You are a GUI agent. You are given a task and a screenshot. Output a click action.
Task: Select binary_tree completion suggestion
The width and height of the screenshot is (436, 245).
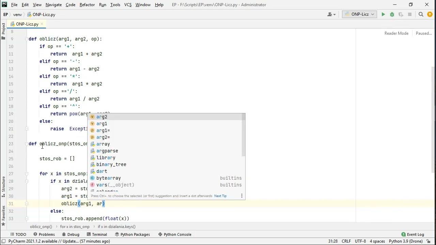click(x=166, y=164)
